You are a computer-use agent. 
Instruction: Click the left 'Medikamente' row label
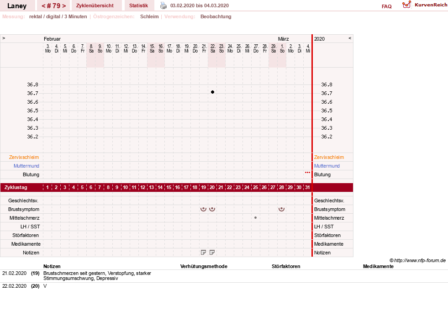(x=26, y=244)
